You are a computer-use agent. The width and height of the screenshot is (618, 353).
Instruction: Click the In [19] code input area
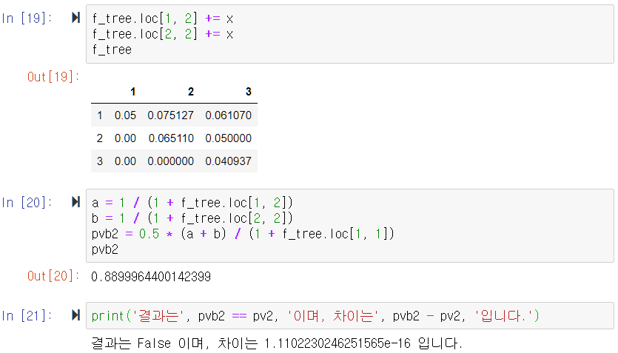349,34
